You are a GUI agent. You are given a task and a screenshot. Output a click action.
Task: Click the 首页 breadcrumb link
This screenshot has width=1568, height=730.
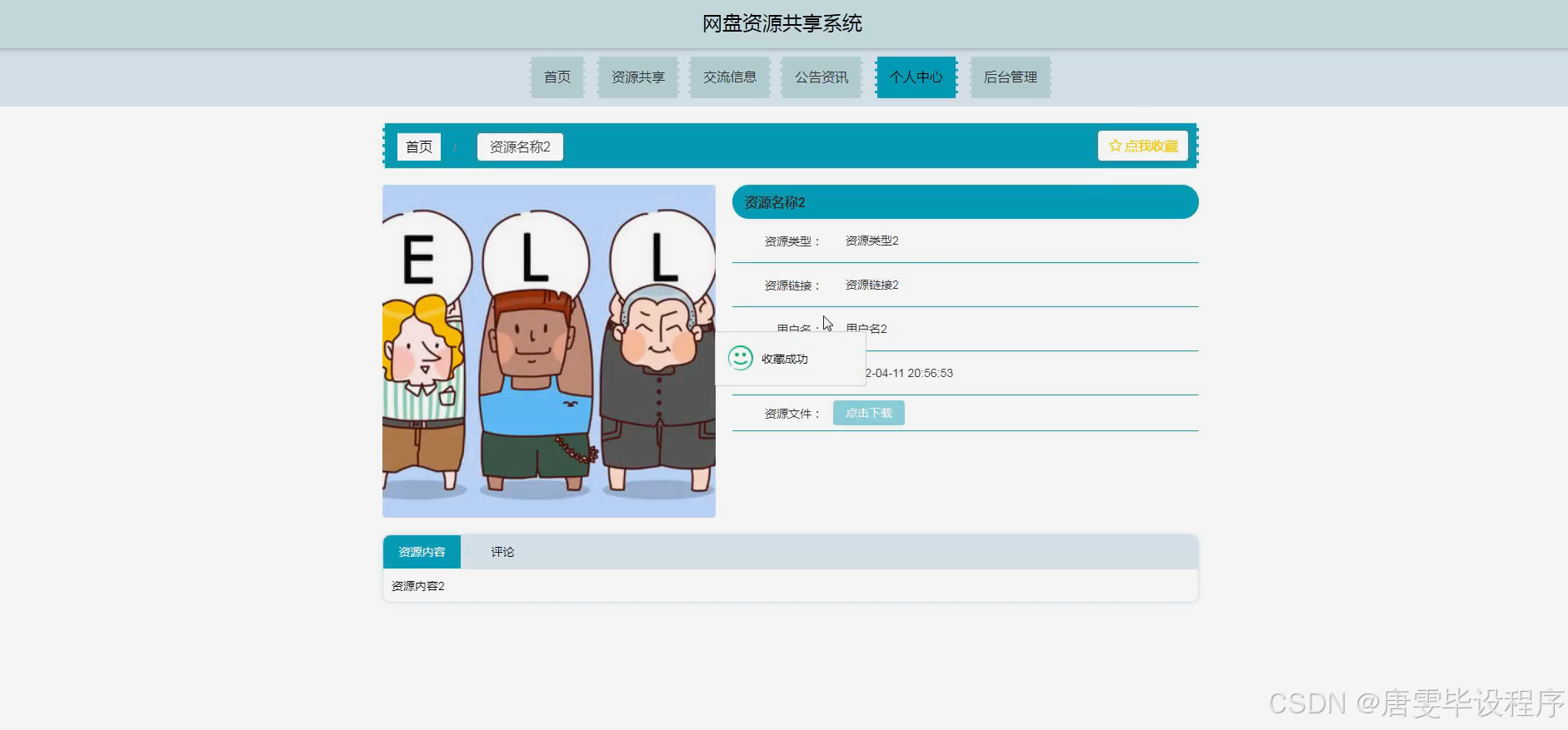(x=419, y=146)
